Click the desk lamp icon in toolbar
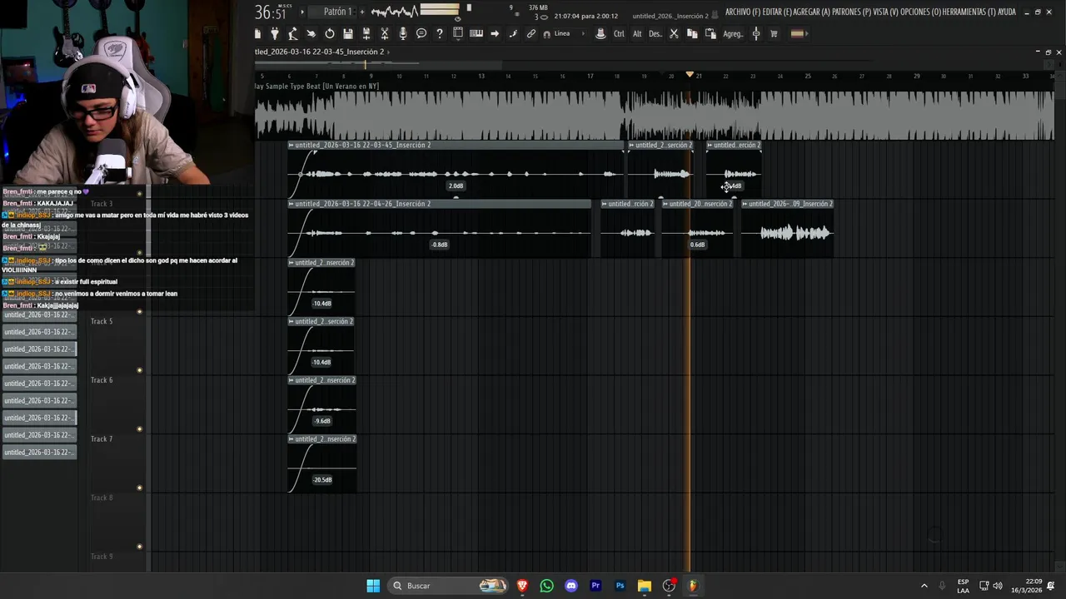 point(293,34)
